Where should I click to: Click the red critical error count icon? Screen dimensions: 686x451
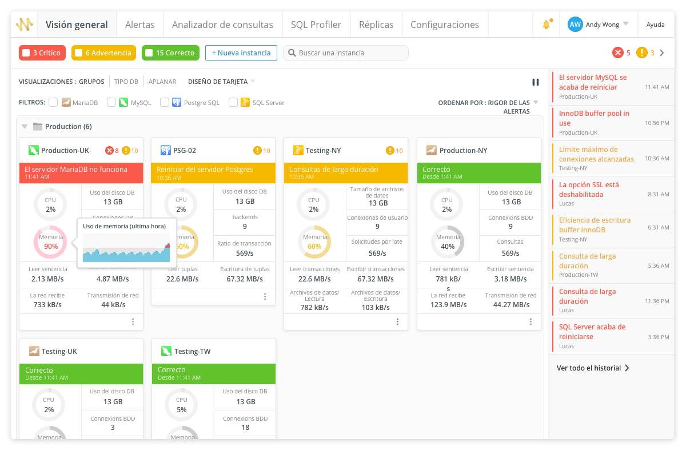618,53
